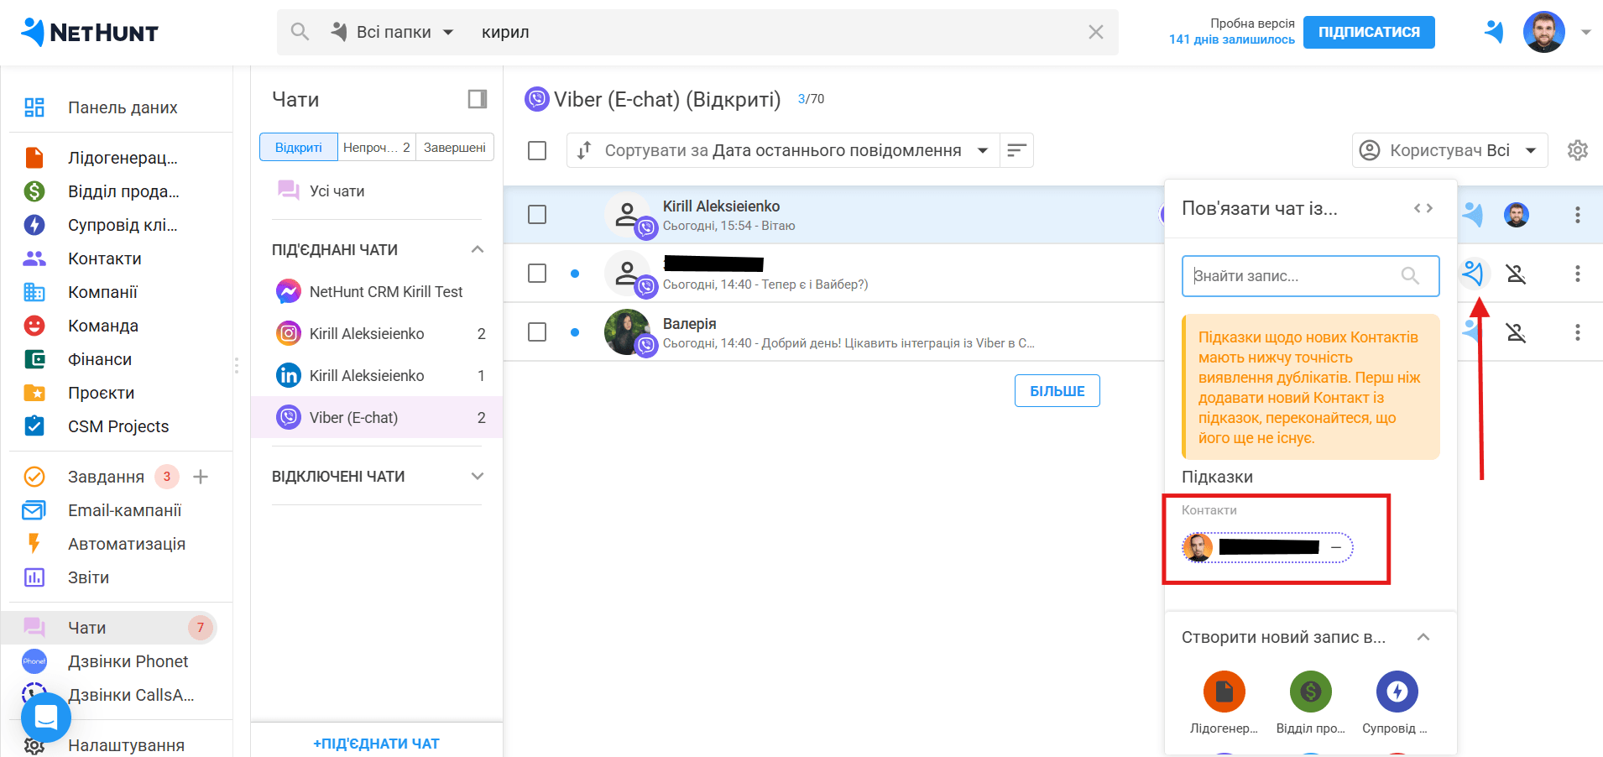Open the Всі папки folder filter dropdown
This screenshot has width=1603, height=757.
(x=393, y=32)
